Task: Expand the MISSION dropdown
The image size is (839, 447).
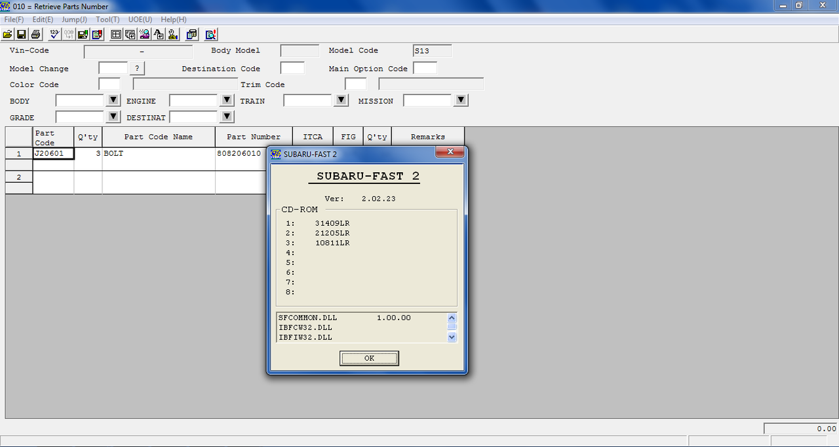Action: click(461, 100)
